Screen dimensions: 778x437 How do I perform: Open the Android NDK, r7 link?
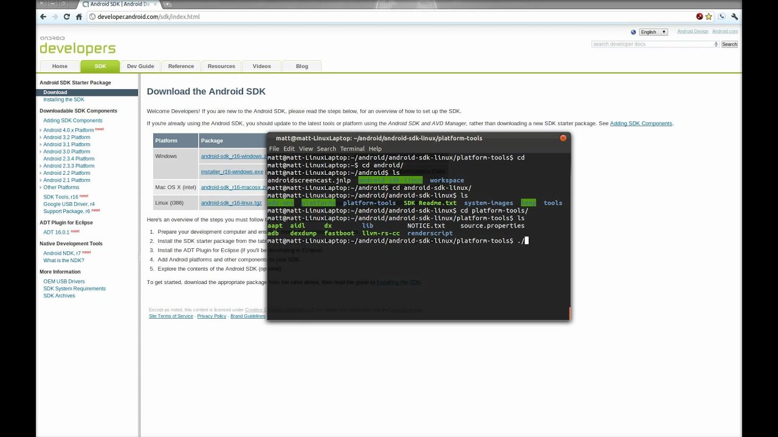(x=62, y=254)
